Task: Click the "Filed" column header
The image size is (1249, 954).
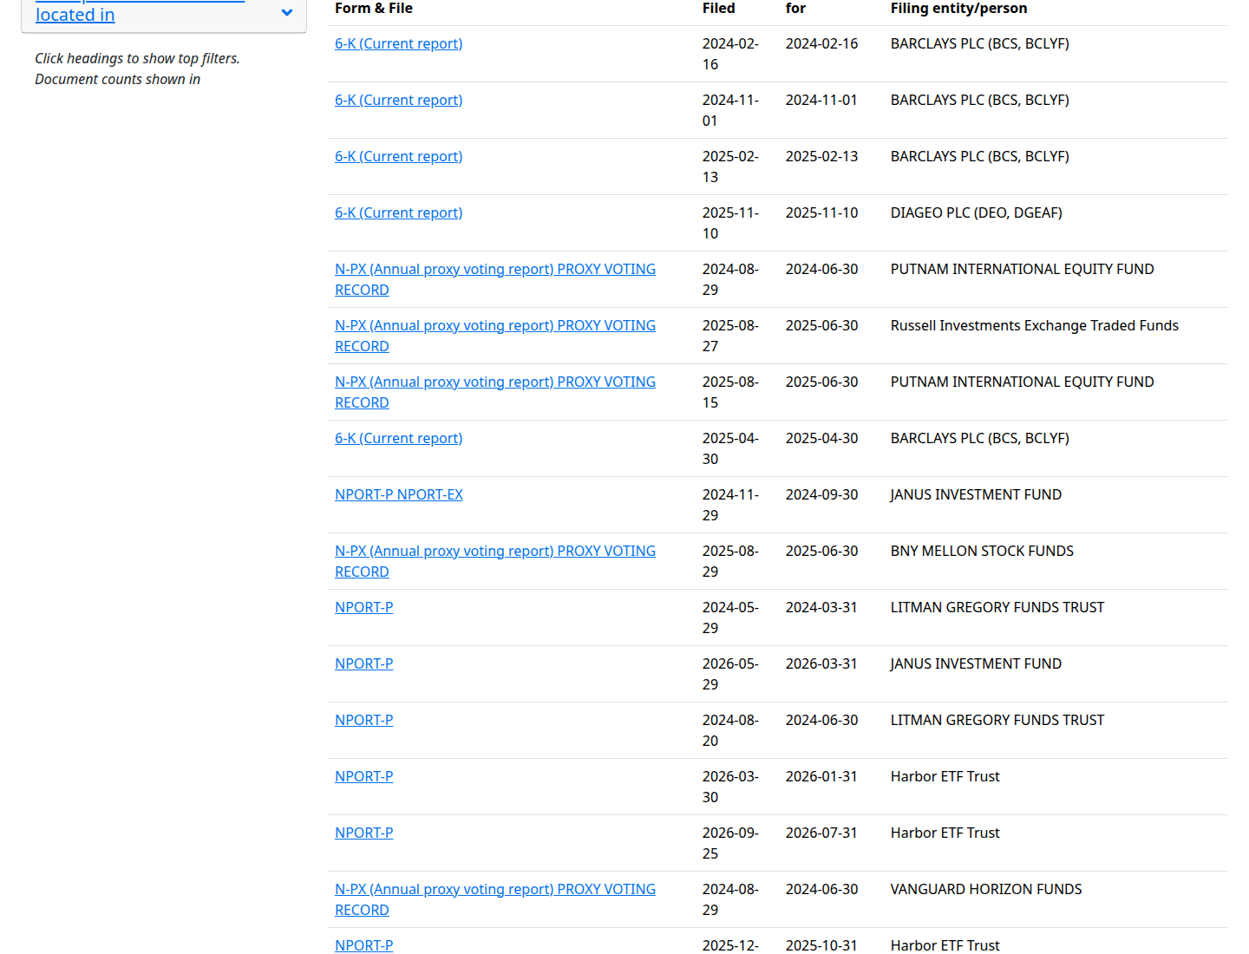Action: [719, 9]
